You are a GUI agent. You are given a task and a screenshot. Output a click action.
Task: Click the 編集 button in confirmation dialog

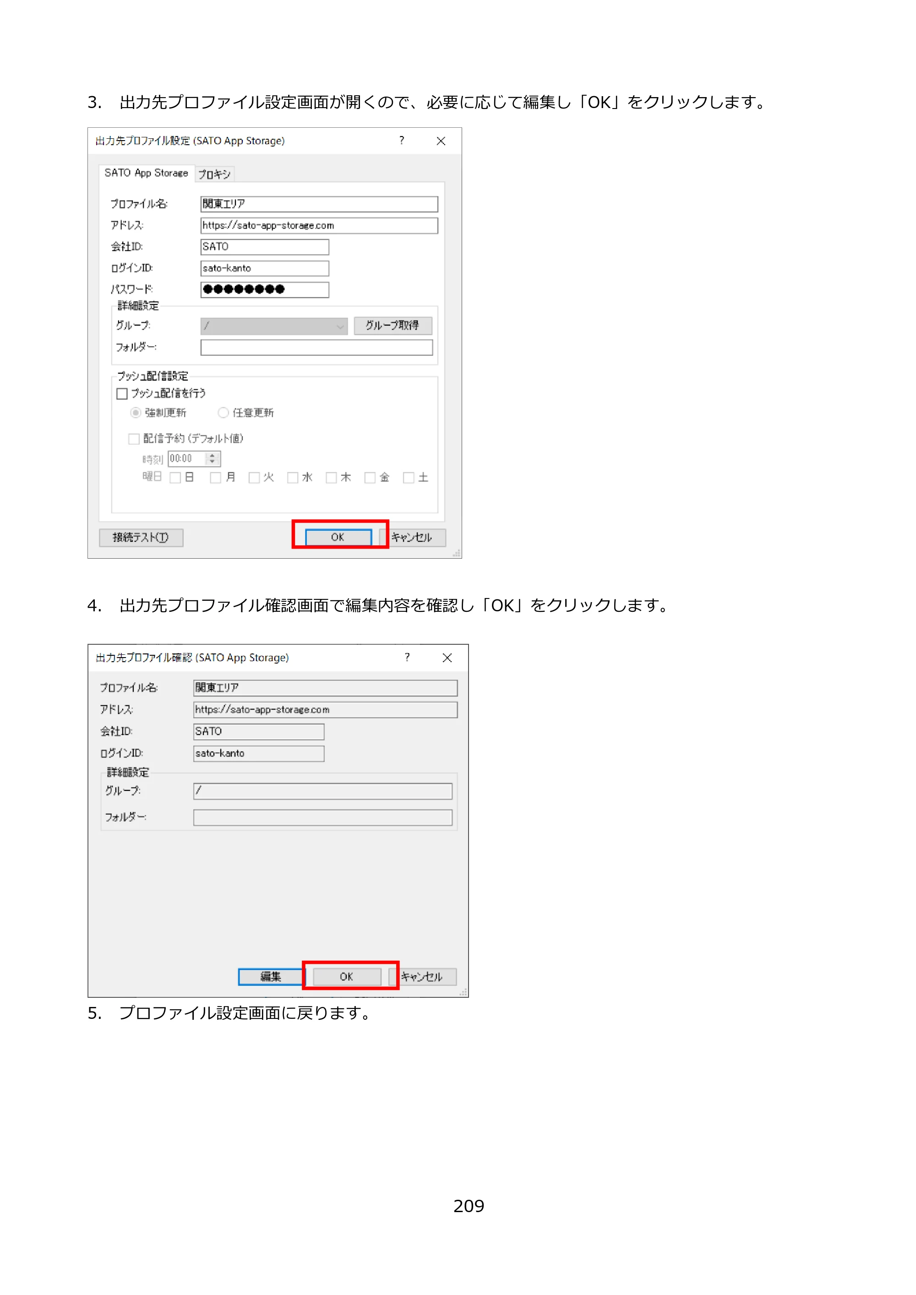click(x=271, y=977)
